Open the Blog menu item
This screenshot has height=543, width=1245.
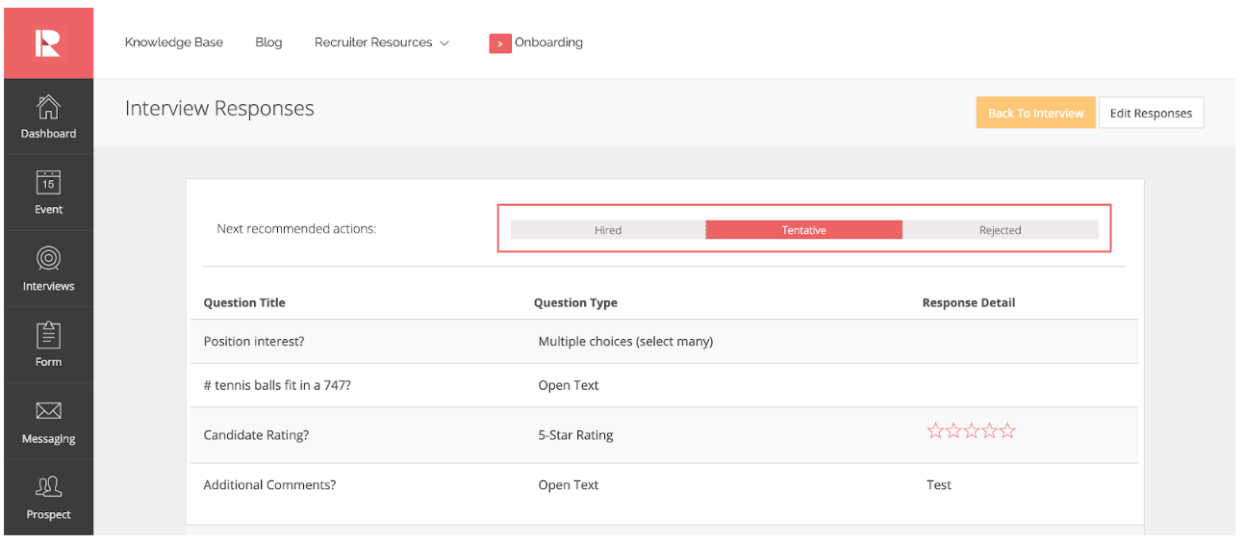pos(268,42)
